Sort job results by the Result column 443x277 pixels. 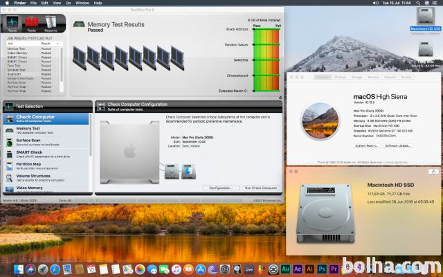[50, 44]
